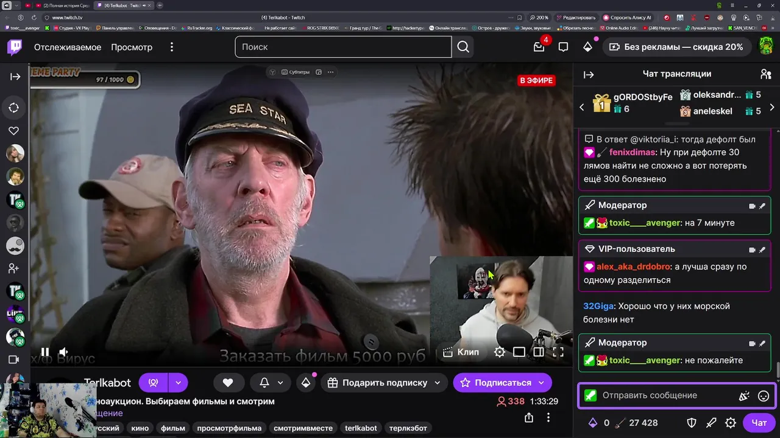Select the кино tag
The width and height of the screenshot is (780, 438).
pos(140,428)
